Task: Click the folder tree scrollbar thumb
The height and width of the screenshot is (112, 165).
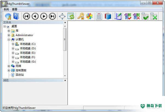Action: point(65,39)
